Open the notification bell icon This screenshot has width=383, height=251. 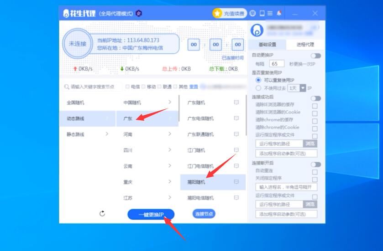tap(279, 13)
